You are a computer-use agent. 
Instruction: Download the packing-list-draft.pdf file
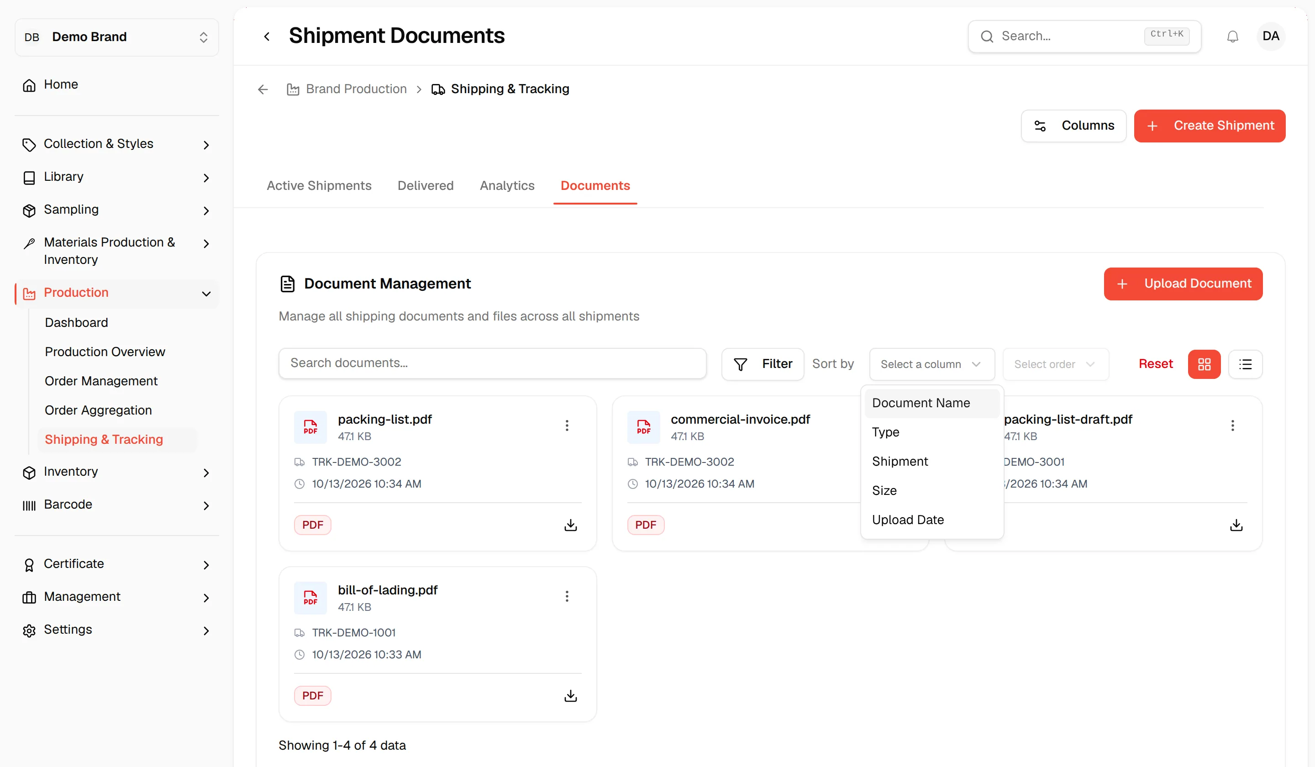1236,525
